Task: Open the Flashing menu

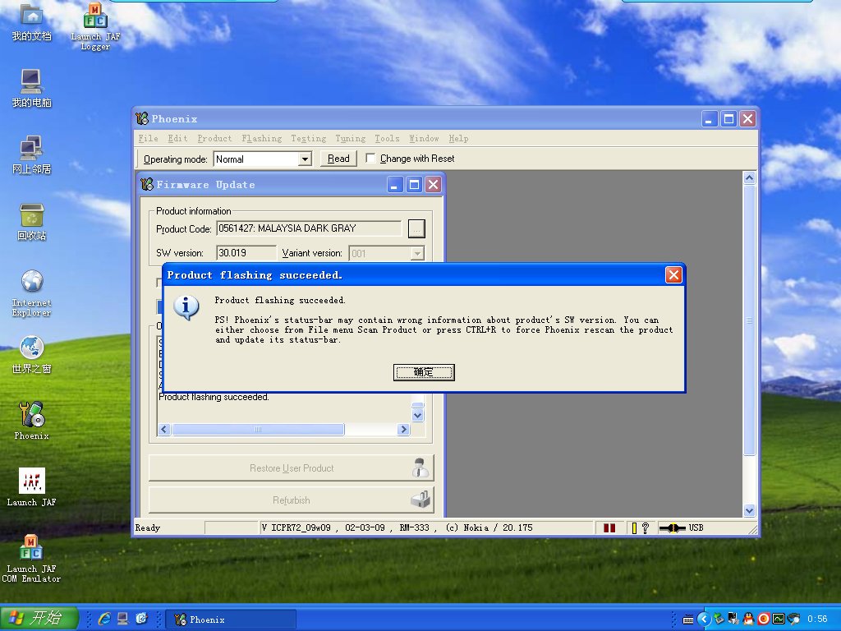Action: click(262, 138)
